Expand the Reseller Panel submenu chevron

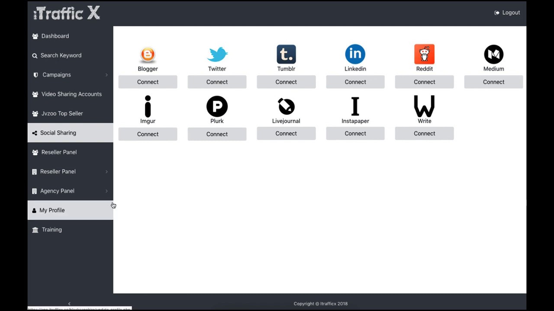(x=106, y=171)
